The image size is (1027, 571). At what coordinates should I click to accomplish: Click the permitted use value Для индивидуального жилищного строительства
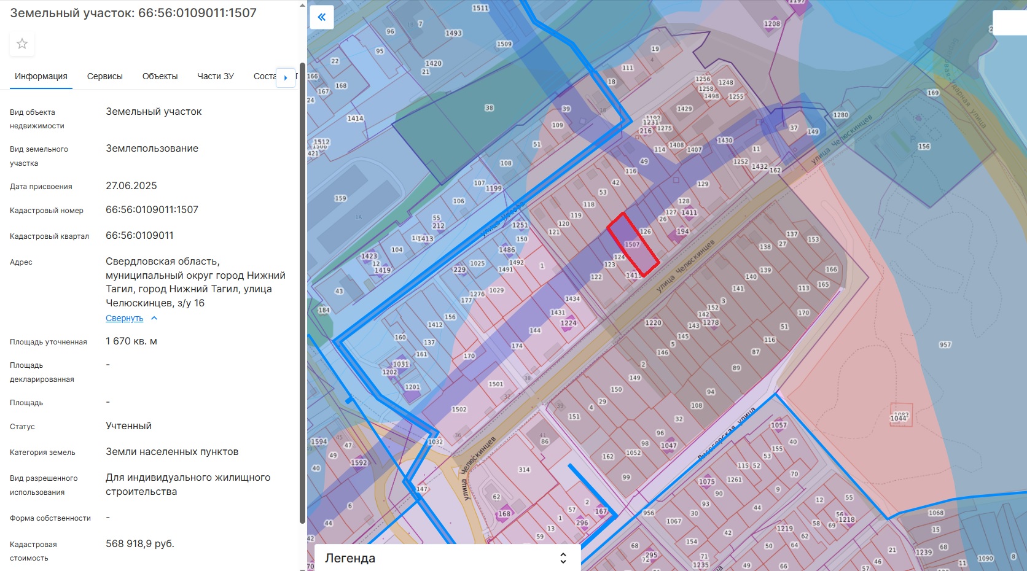pos(188,484)
